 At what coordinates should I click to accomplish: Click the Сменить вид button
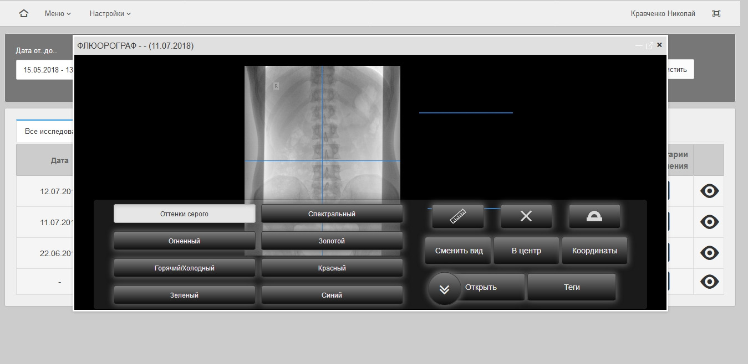tap(459, 251)
